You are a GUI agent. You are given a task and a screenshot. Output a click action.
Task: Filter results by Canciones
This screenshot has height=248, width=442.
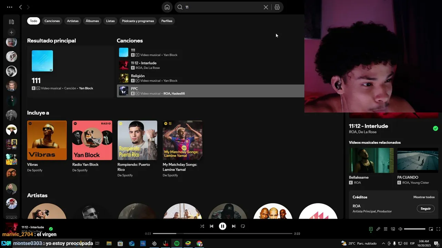point(52,21)
